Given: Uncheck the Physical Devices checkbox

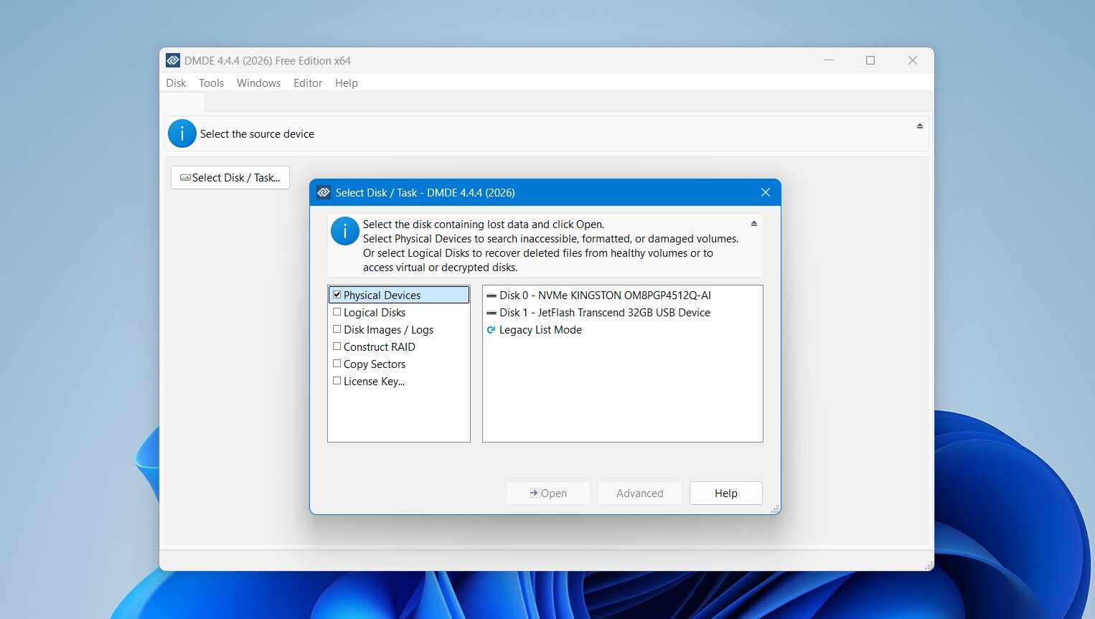Looking at the screenshot, I should pyautogui.click(x=337, y=295).
